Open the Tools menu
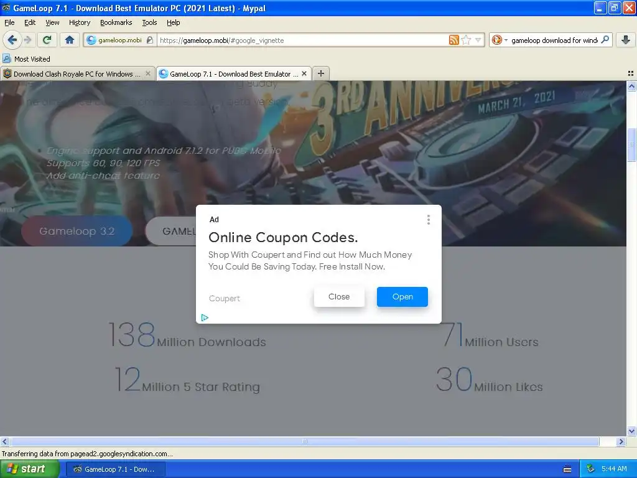637x478 pixels. click(x=149, y=22)
